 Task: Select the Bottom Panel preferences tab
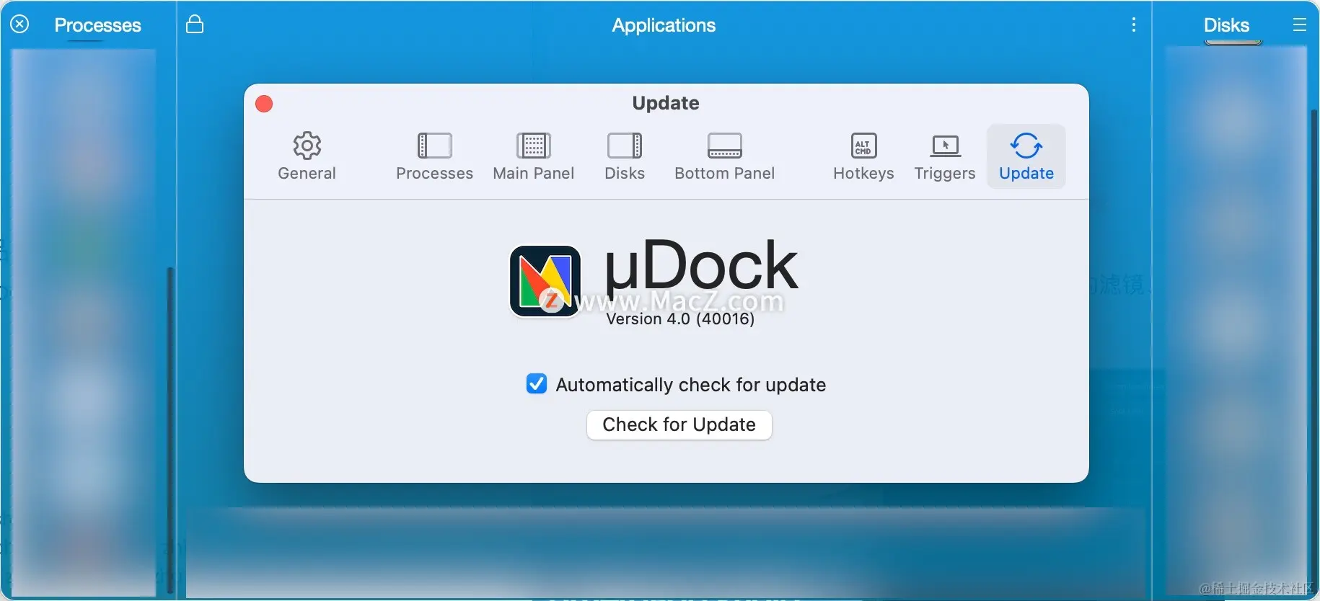(724, 156)
